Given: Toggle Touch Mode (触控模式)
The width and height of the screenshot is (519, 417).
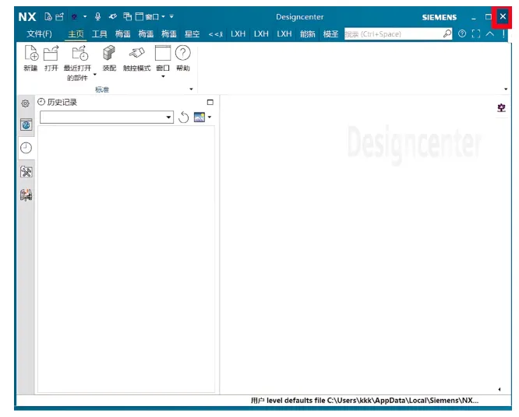Looking at the screenshot, I should (136, 53).
